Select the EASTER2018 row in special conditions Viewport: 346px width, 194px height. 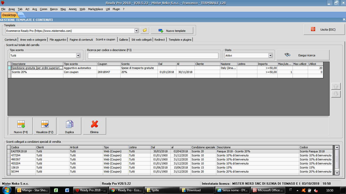coord(170,151)
